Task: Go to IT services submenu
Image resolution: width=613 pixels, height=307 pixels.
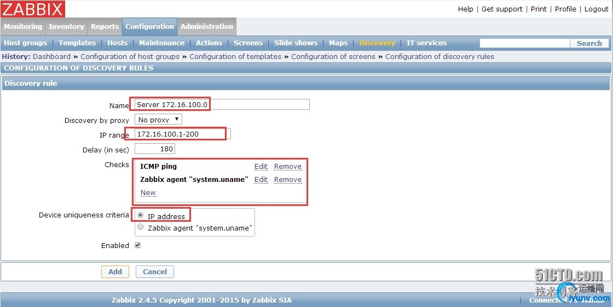Action: pyautogui.click(x=426, y=43)
